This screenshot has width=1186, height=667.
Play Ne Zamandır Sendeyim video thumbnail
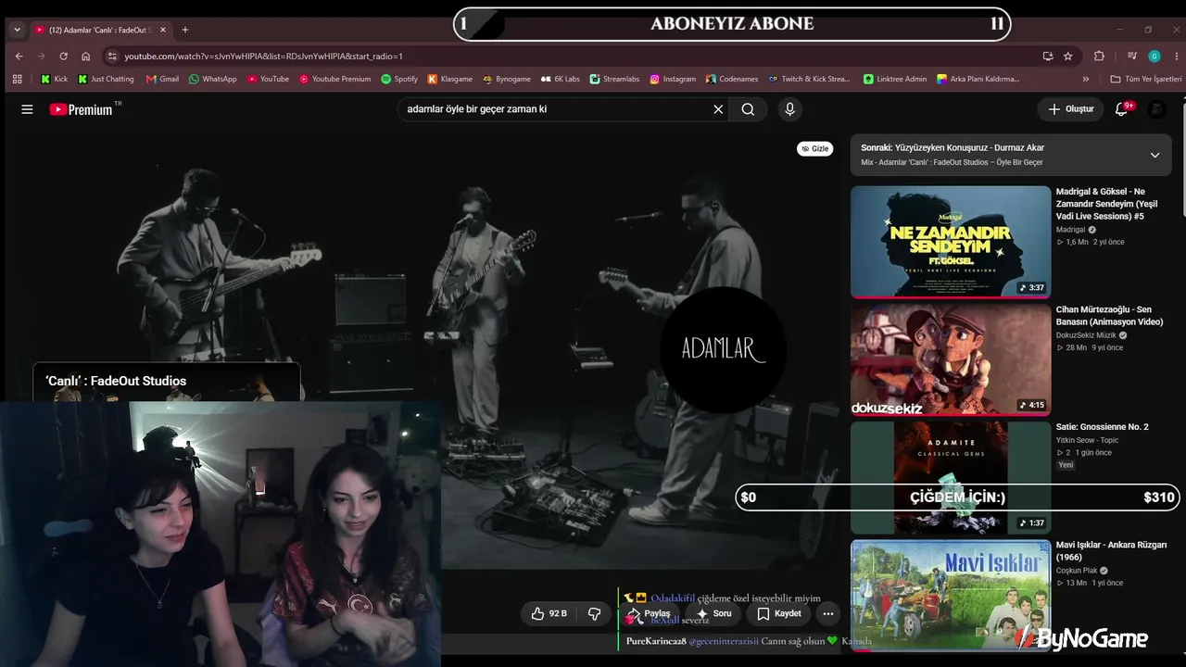click(x=951, y=242)
